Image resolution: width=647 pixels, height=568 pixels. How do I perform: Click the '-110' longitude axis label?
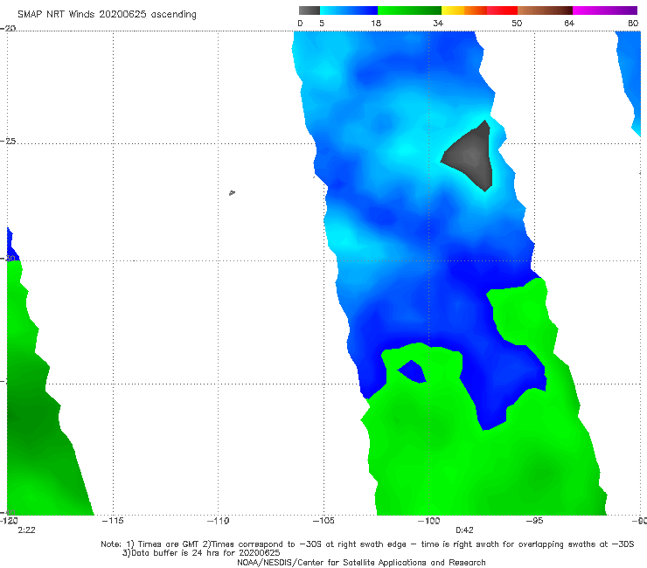[x=218, y=521]
